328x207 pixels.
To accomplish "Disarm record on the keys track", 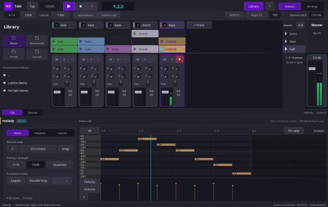I will click(x=180, y=59).
